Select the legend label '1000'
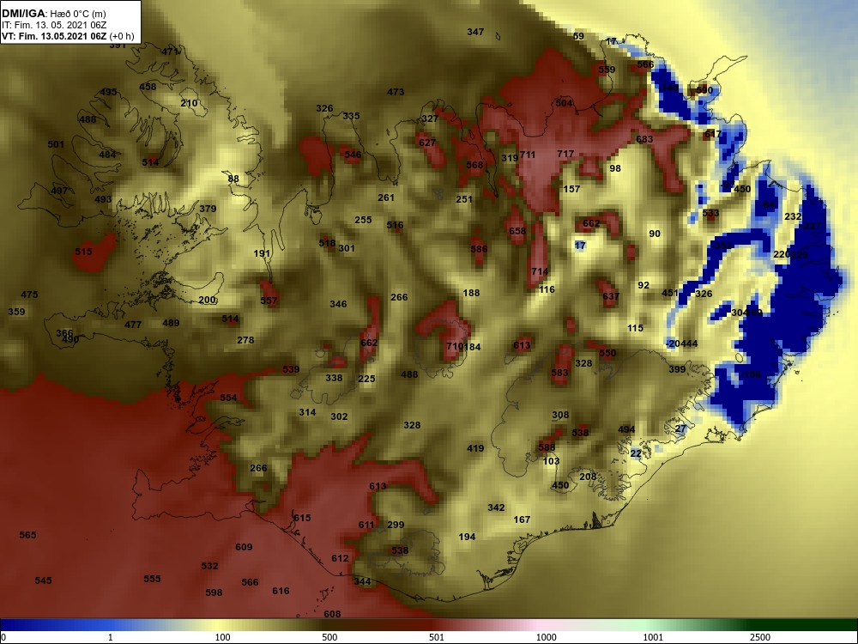The image size is (858, 644). coord(546,637)
